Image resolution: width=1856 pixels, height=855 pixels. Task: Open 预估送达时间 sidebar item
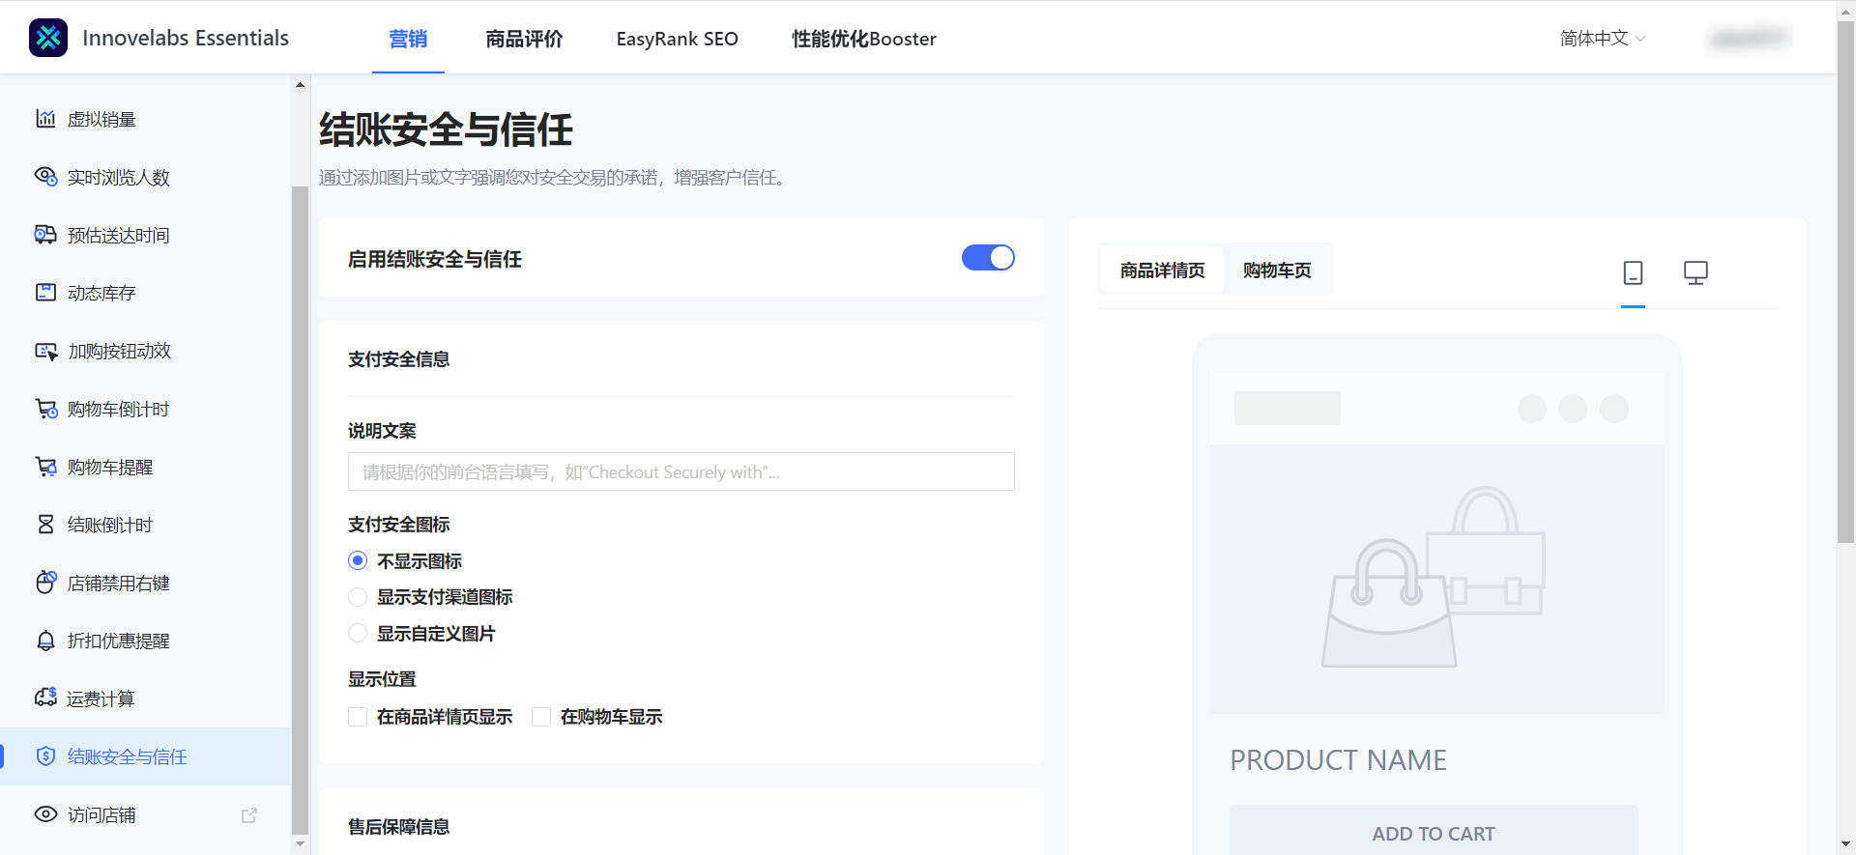[x=145, y=235]
